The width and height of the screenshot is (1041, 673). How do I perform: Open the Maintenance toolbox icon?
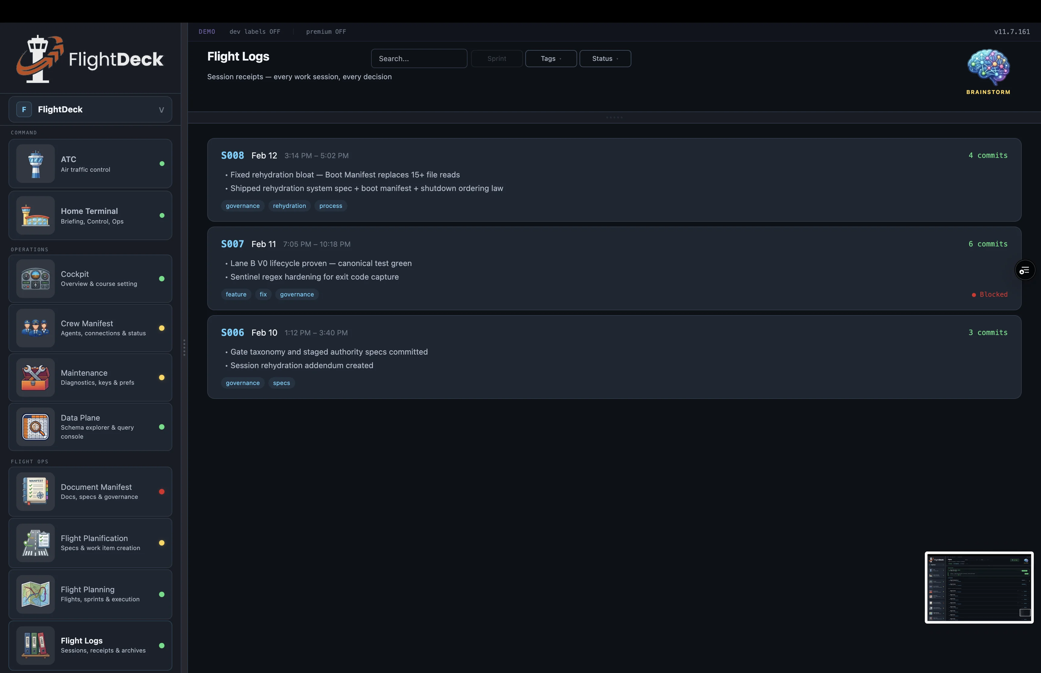tap(35, 377)
